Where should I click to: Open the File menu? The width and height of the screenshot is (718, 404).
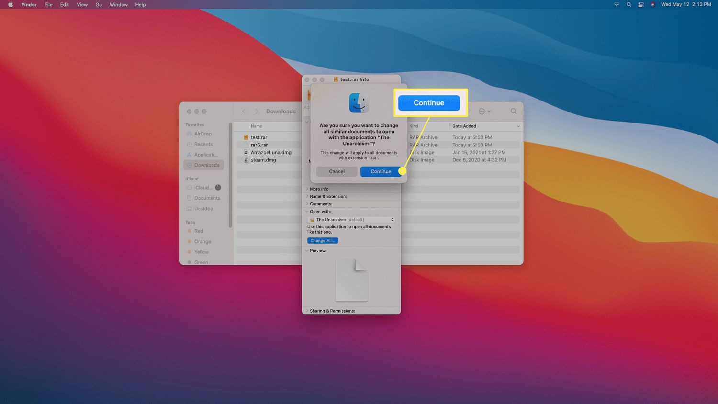click(x=48, y=5)
